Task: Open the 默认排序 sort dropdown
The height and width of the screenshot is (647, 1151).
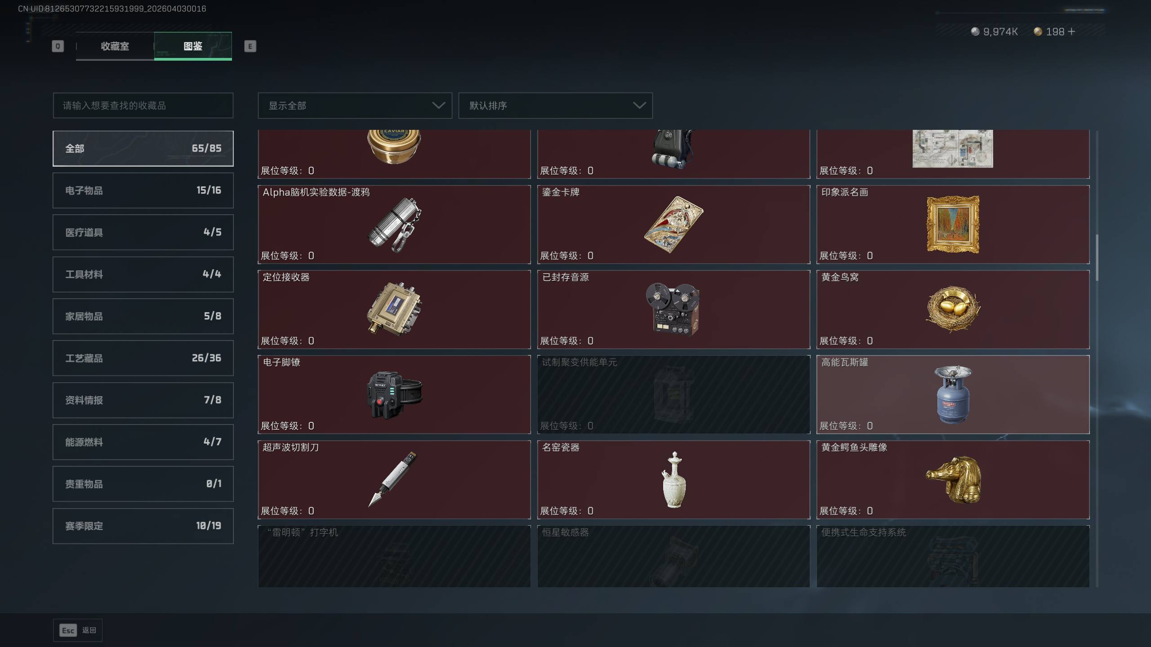Action: (555, 106)
